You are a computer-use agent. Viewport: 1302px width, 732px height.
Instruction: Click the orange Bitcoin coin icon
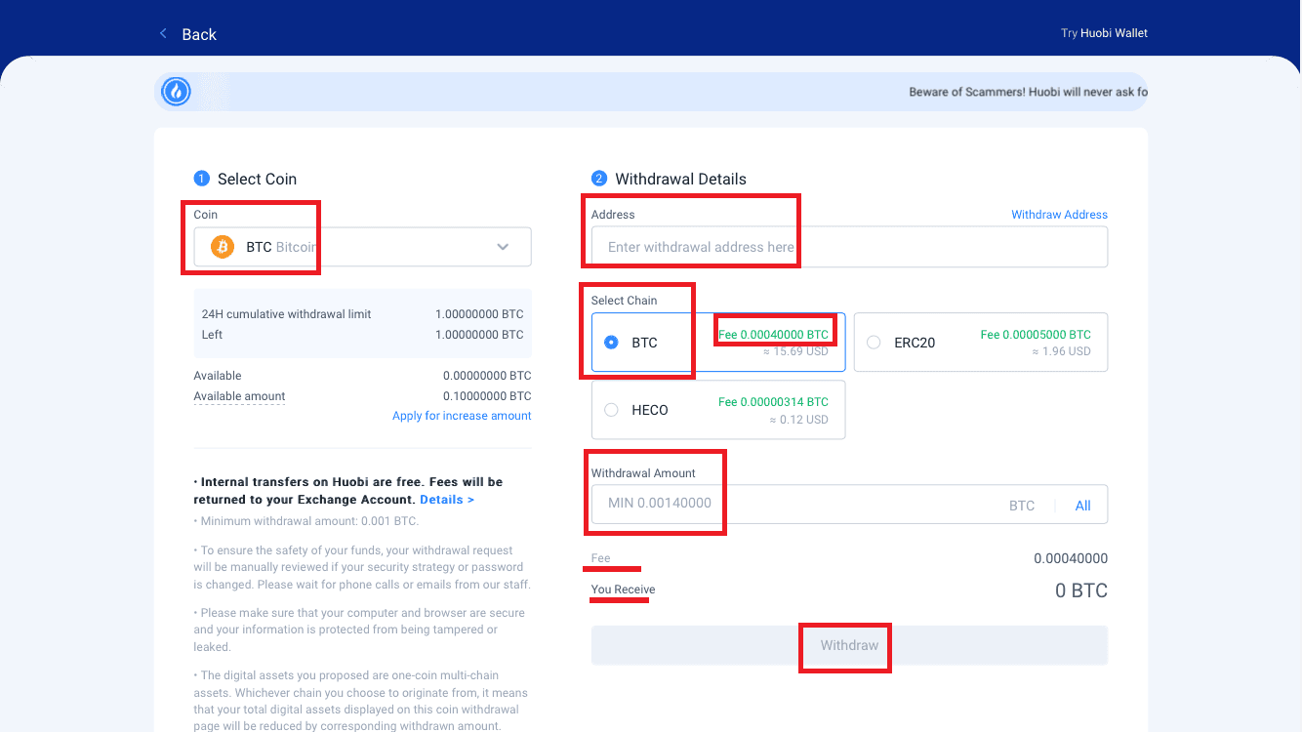point(223,247)
